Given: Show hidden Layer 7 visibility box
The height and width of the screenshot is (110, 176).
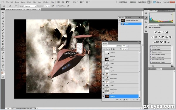Looking at the screenshot, I should (103, 71).
